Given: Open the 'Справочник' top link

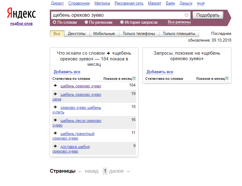Looking at the screenshot, I should (79, 3).
